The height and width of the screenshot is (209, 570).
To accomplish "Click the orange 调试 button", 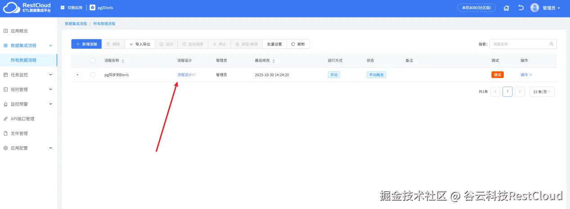I will click(497, 75).
